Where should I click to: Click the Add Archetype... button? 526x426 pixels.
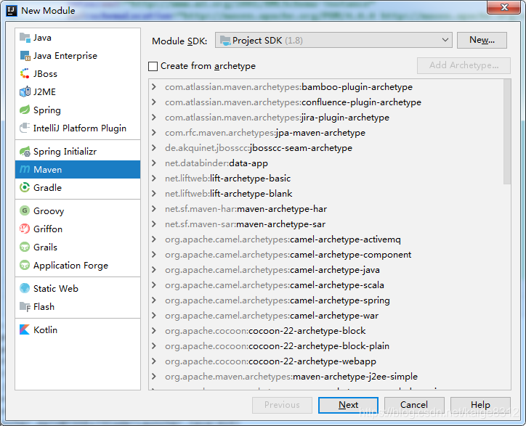coord(464,65)
